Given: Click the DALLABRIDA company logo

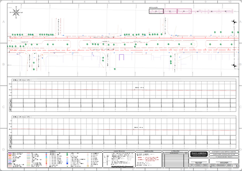Looking at the screenshot, I should 199,154.
